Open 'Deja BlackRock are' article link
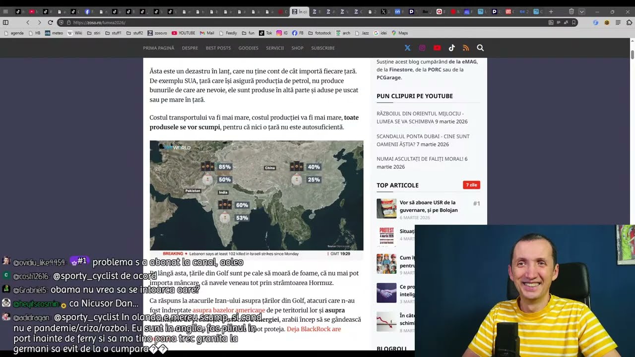This screenshot has height=357, width=635. coord(314,329)
